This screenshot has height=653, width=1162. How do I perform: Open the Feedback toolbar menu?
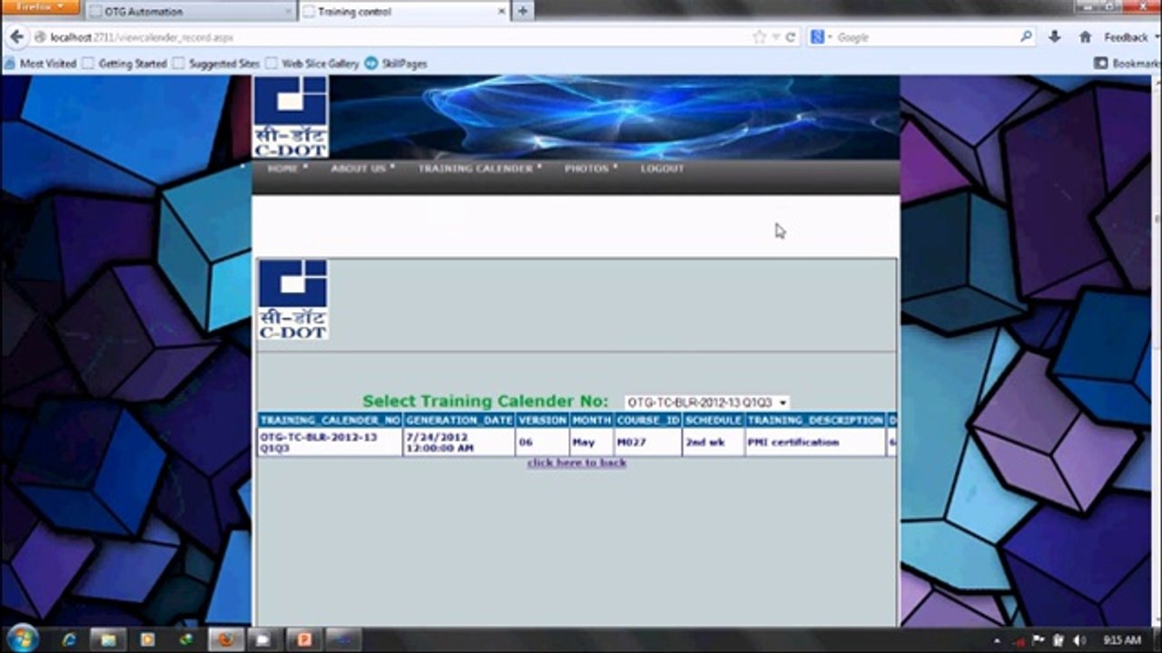pyautogui.click(x=1130, y=37)
